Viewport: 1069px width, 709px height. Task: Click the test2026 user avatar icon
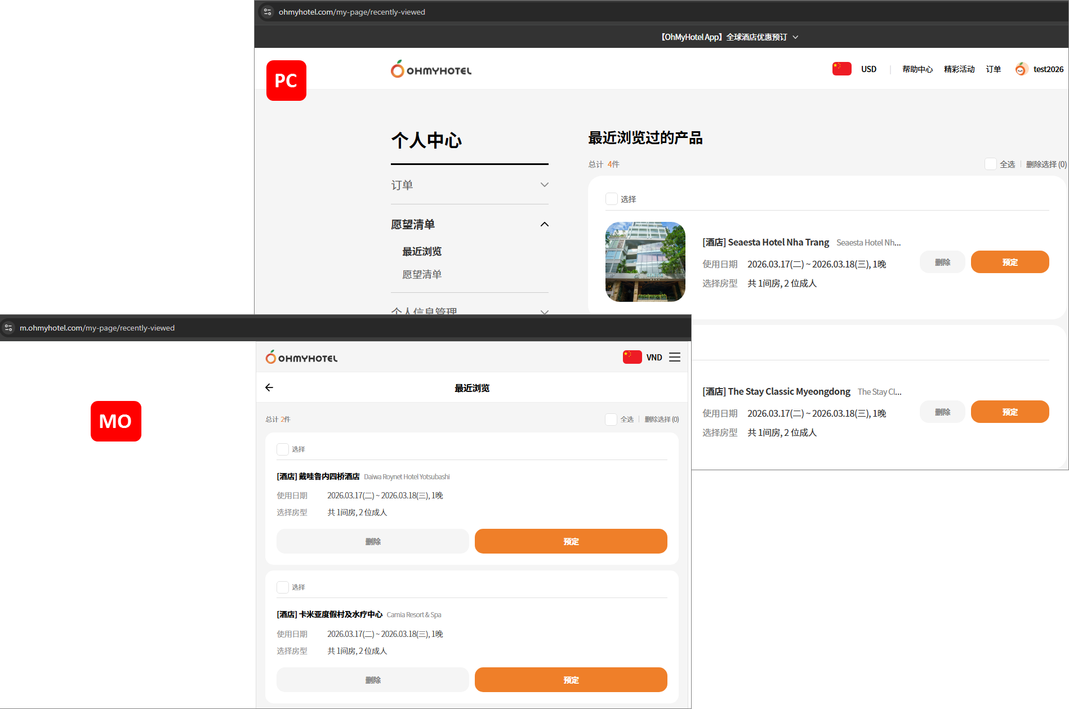pos(1021,69)
